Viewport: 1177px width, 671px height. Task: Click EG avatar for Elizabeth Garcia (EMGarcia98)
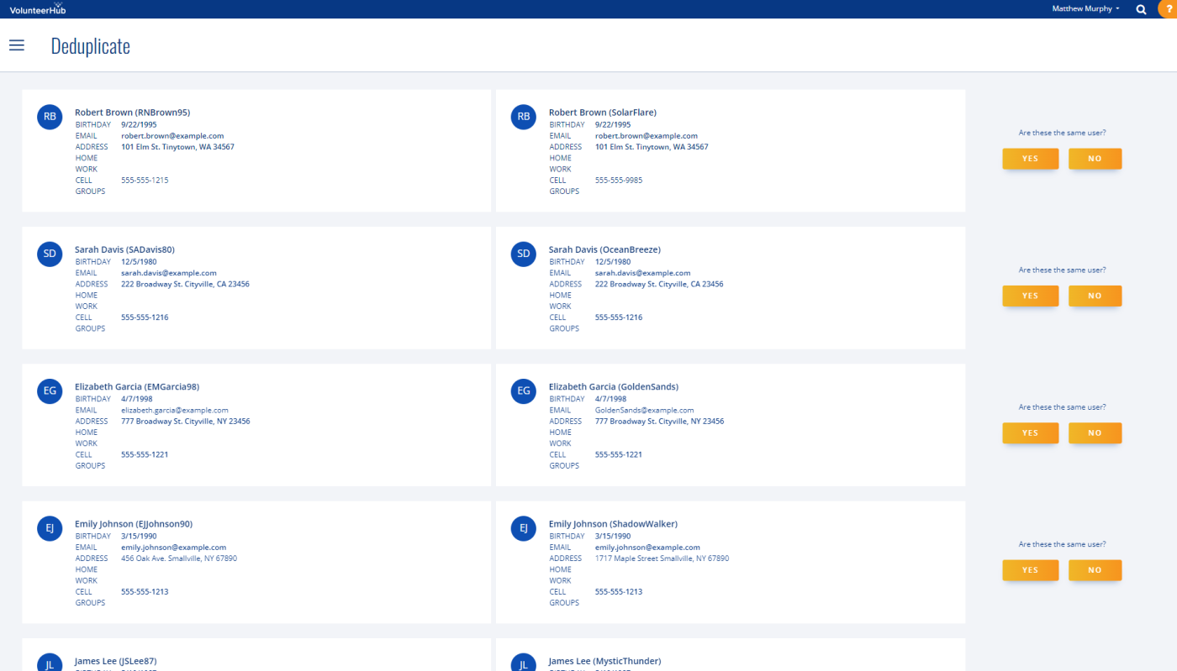point(50,391)
